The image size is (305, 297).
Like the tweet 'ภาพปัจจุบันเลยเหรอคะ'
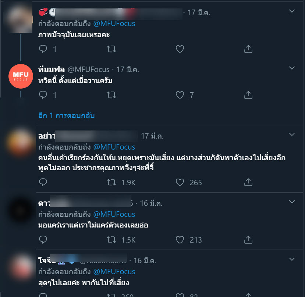point(180,49)
